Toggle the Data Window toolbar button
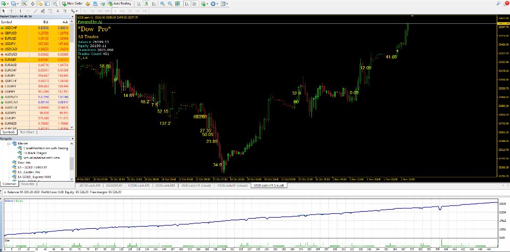Viewport: 510px width, 252px height. [32, 4]
